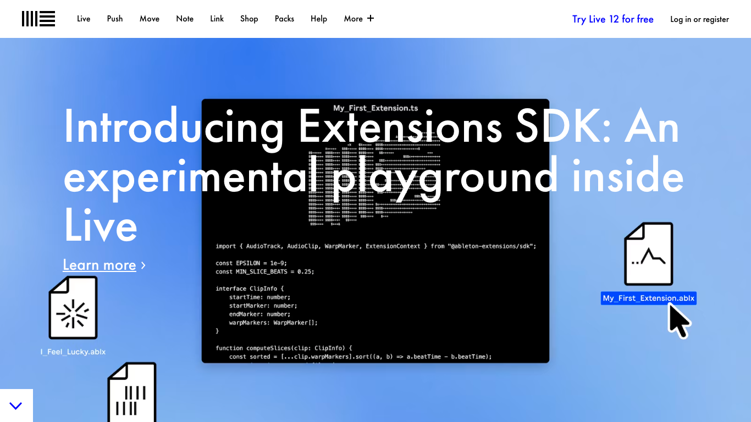Open the Note page
This screenshot has height=422, width=751.
pos(185,19)
